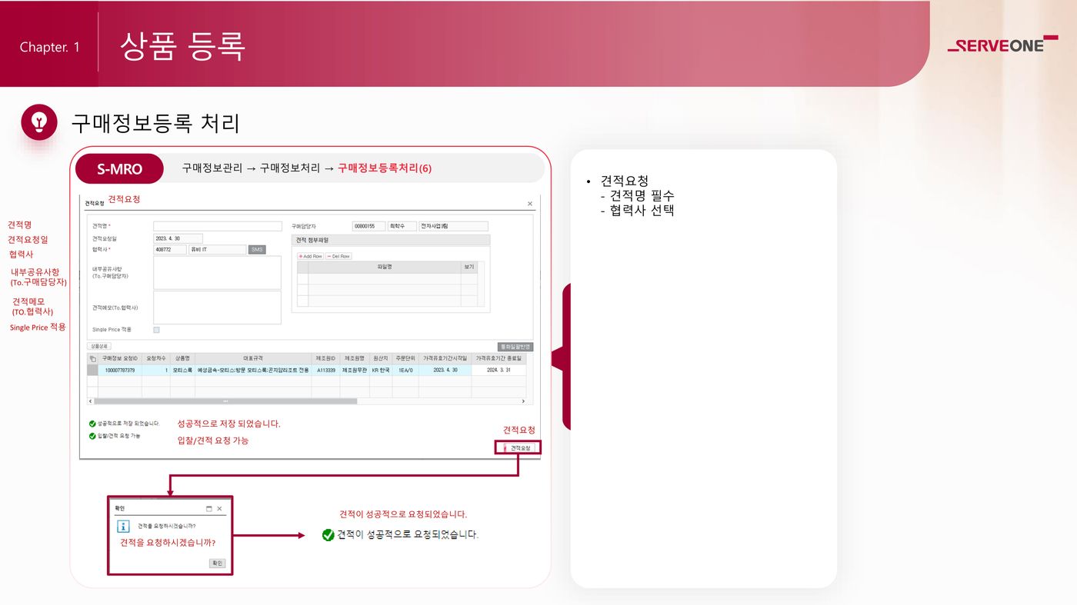Select the row checkbox for request 100007787379

(x=92, y=371)
